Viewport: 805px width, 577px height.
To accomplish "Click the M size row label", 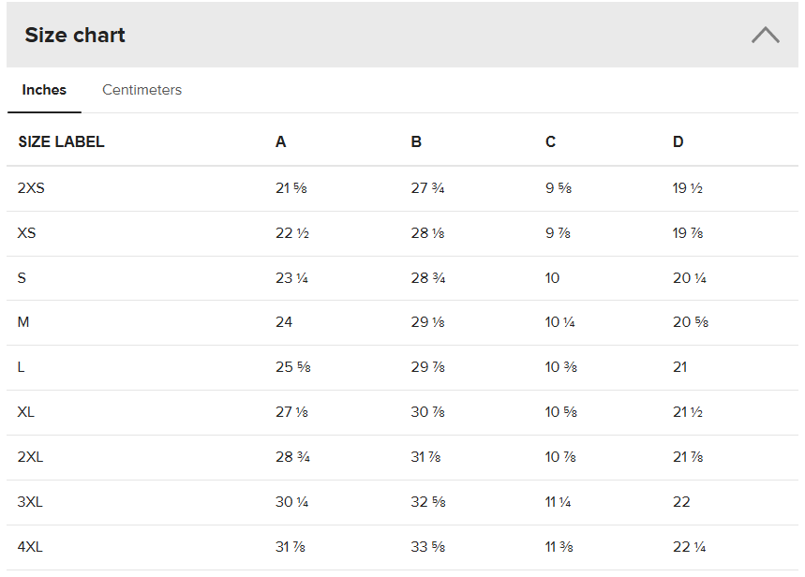I will click(x=23, y=322).
